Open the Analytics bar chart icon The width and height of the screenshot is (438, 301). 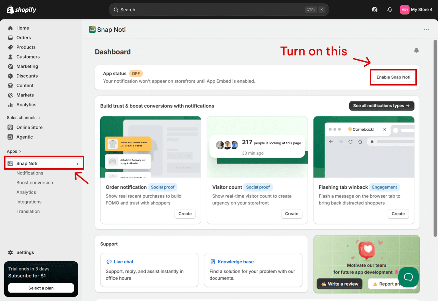10,105
